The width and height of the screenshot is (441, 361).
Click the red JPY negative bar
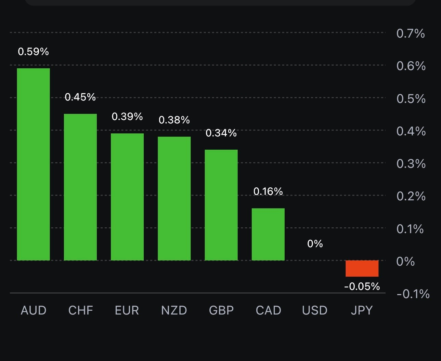point(362,268)
